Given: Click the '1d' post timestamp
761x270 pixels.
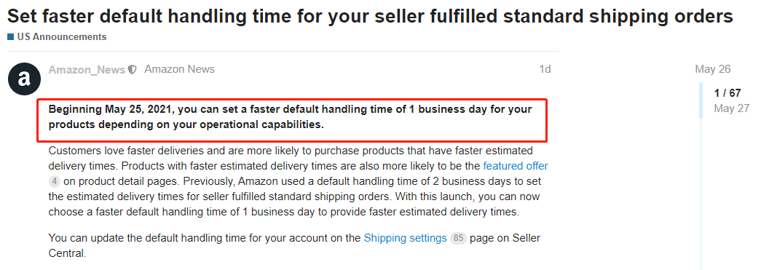Looking at the screenshot, I should pos(545,69).
